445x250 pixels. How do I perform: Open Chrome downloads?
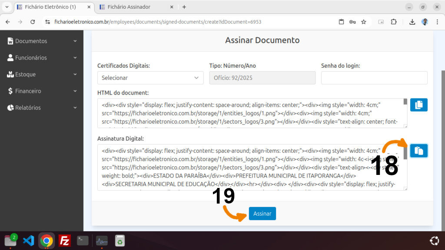(412, 22)
